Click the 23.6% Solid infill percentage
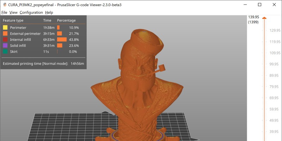The width and height of the screenshot is (282, 141). 74,45
